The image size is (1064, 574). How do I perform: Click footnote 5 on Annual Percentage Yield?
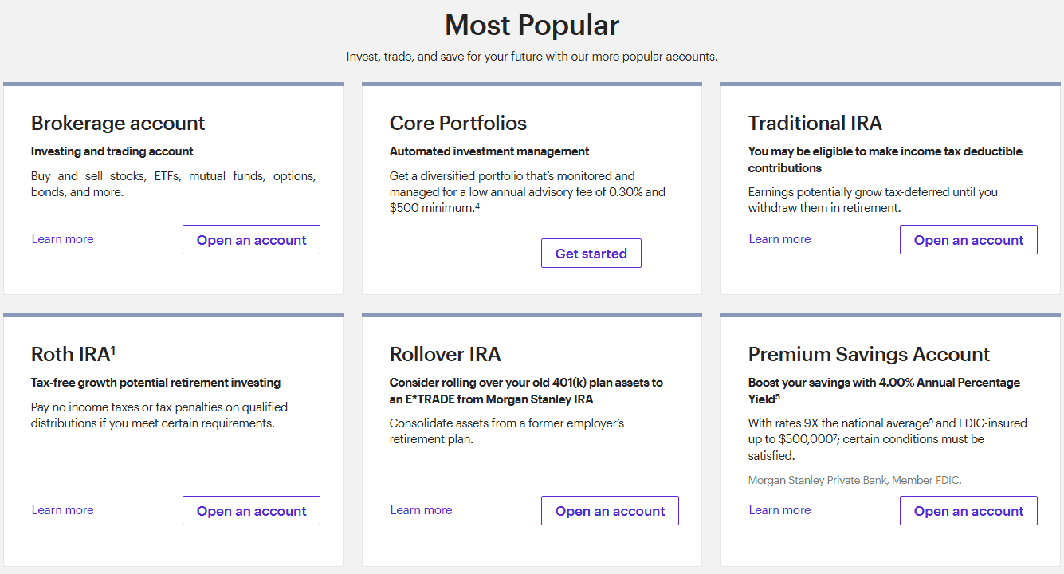coord(777,397)
